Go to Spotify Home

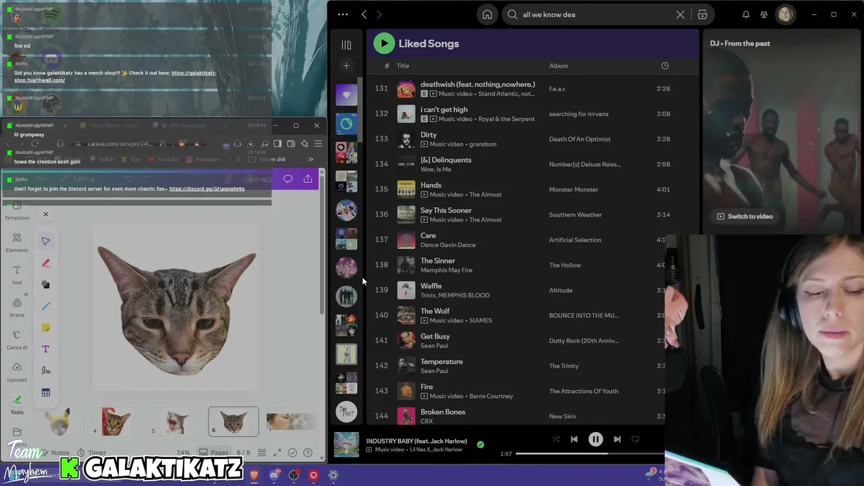click(x=487, y=14)
